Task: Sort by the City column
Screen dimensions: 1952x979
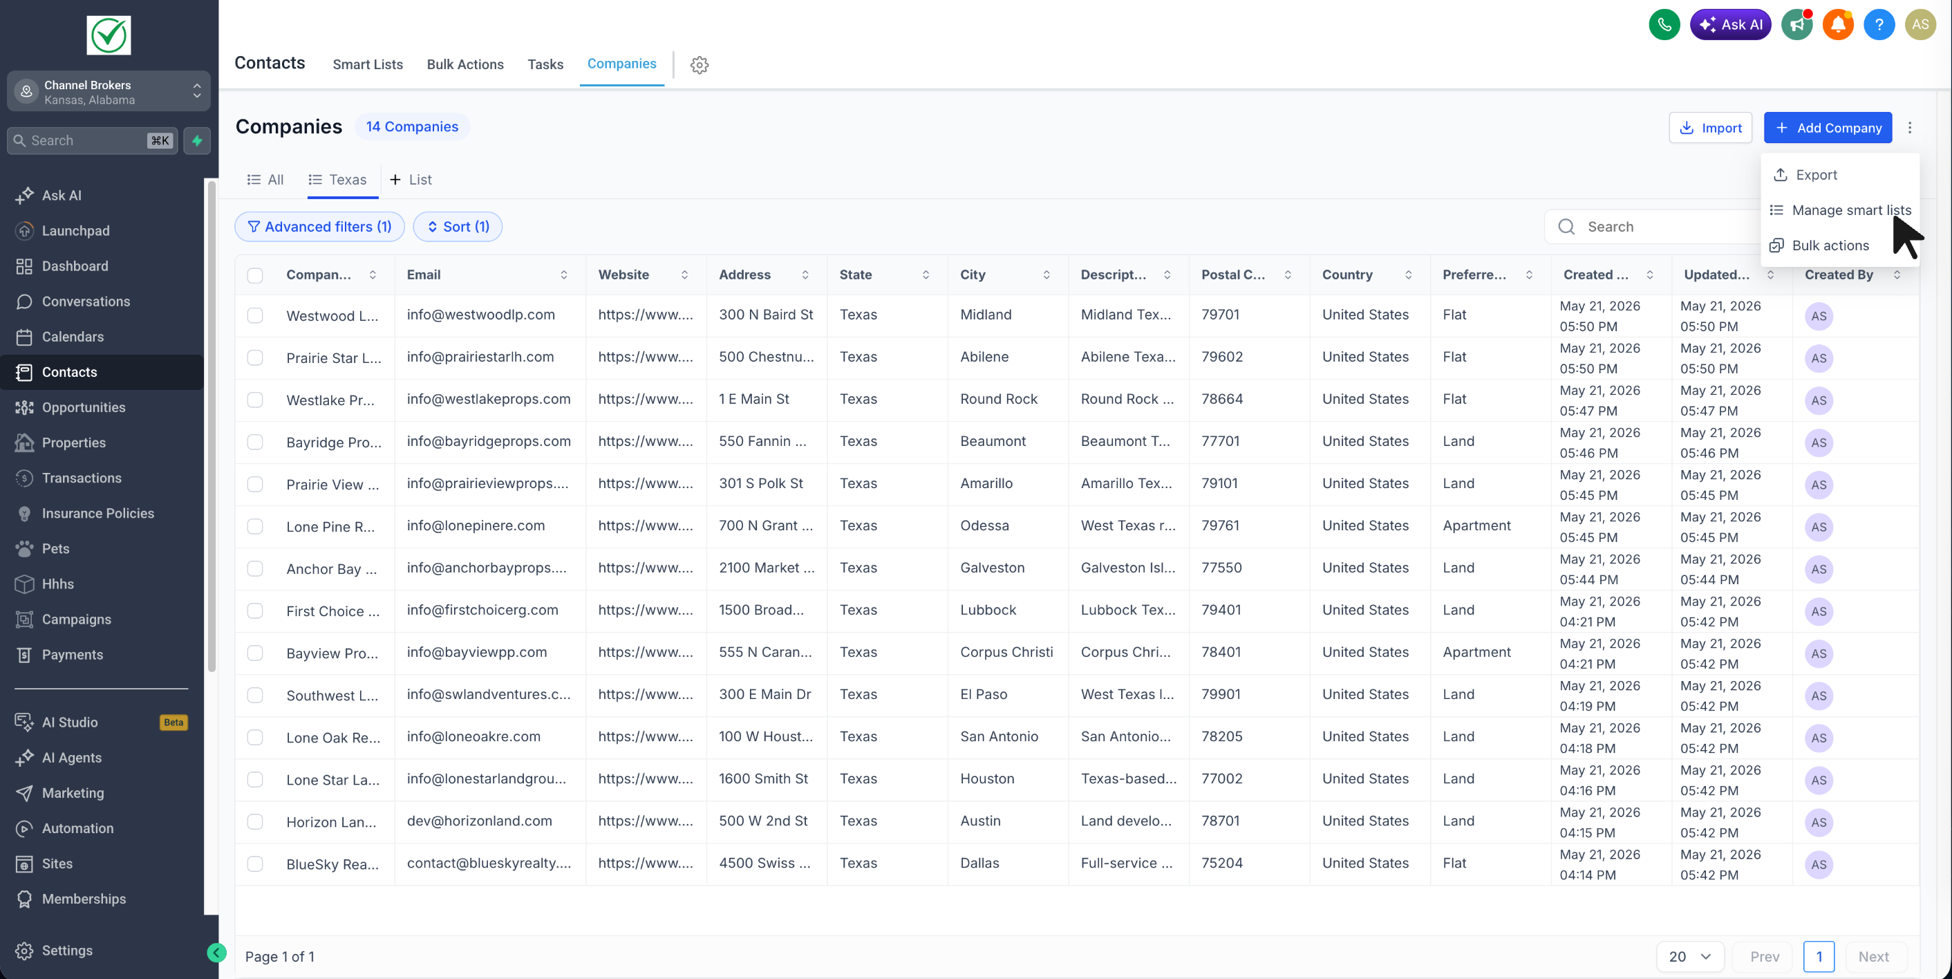Action: (1047, 275)
